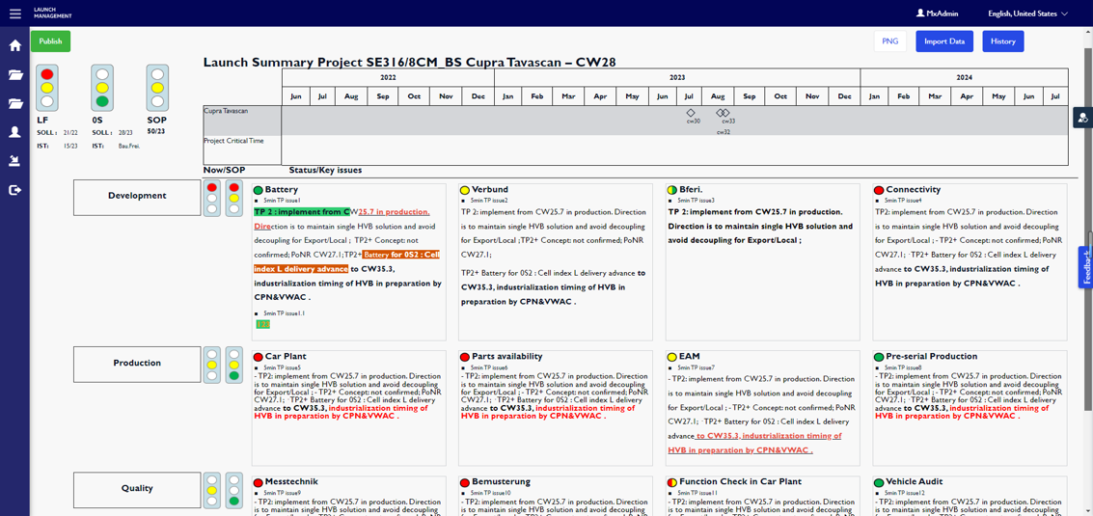Select the Quality category box
This screenshot has width=1093, height=516.
[x=137, y=489]
